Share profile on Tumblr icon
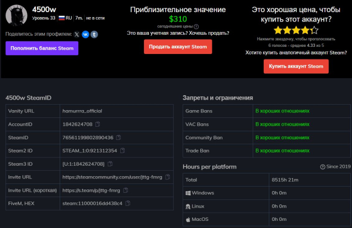This screenshot has height=228, width=352. pos(94,34)
